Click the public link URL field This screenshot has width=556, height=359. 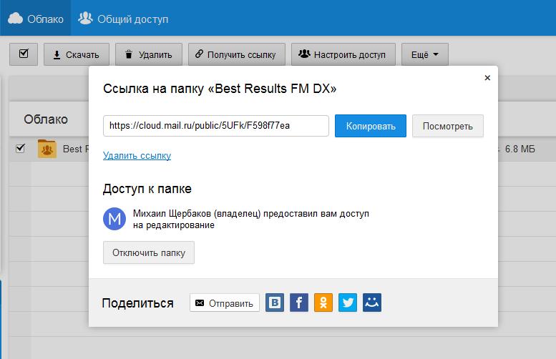click(215, 126)
